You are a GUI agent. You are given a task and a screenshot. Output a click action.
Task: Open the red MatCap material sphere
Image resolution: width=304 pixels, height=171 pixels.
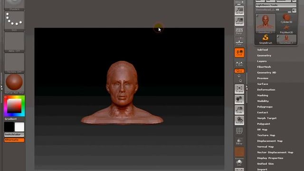[x=14, y=84]
